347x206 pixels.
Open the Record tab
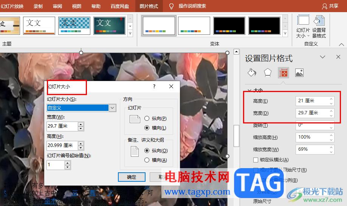[x=38, y=6]
